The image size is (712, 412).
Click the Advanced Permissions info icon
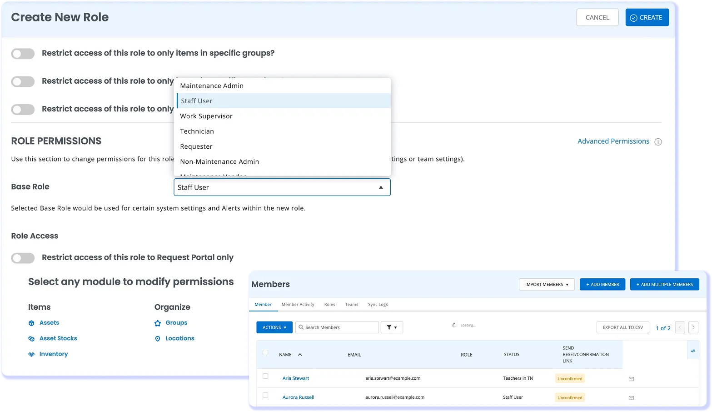click(x=657, y=142)
